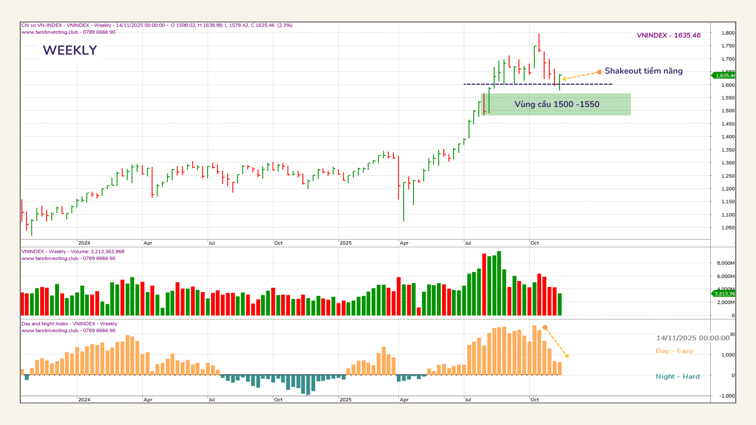
Task: Click the Oct marker on bottom time axis
Action: pyautogui.click(x=534, y=399)
